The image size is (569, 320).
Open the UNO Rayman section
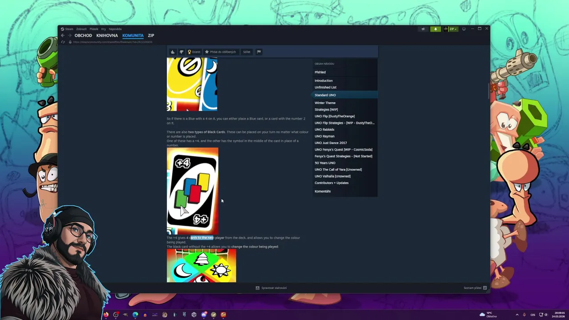pyautogui.click(x=325, y=136)
